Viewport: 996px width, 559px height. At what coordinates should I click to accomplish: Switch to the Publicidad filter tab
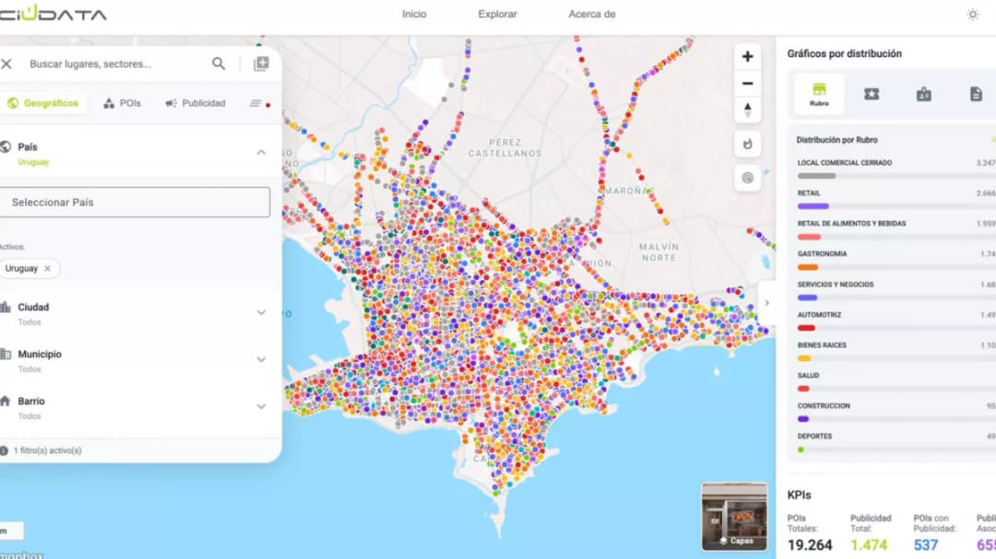tap(196, 103)
